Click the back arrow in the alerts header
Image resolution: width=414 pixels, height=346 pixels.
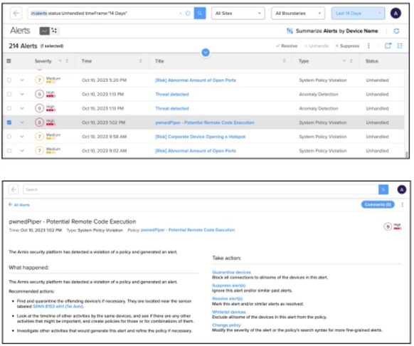click(16, 14)
